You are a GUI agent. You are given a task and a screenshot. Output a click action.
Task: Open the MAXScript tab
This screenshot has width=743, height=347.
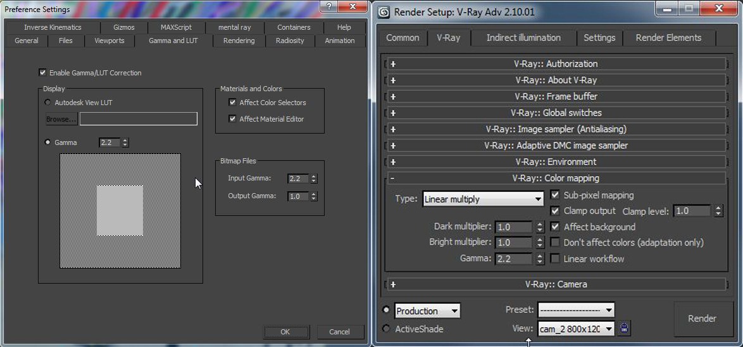coord(177,27)
